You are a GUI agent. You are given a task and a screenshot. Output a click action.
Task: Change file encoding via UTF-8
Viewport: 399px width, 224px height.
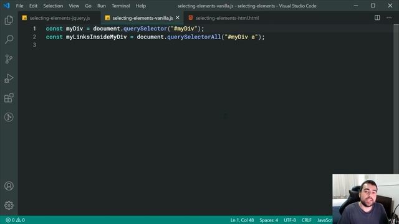click(x=290, y=220)
